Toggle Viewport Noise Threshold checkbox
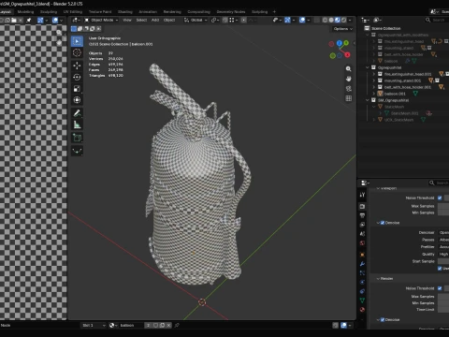Viewport: 449px width, 337px height. click(440, 198)
